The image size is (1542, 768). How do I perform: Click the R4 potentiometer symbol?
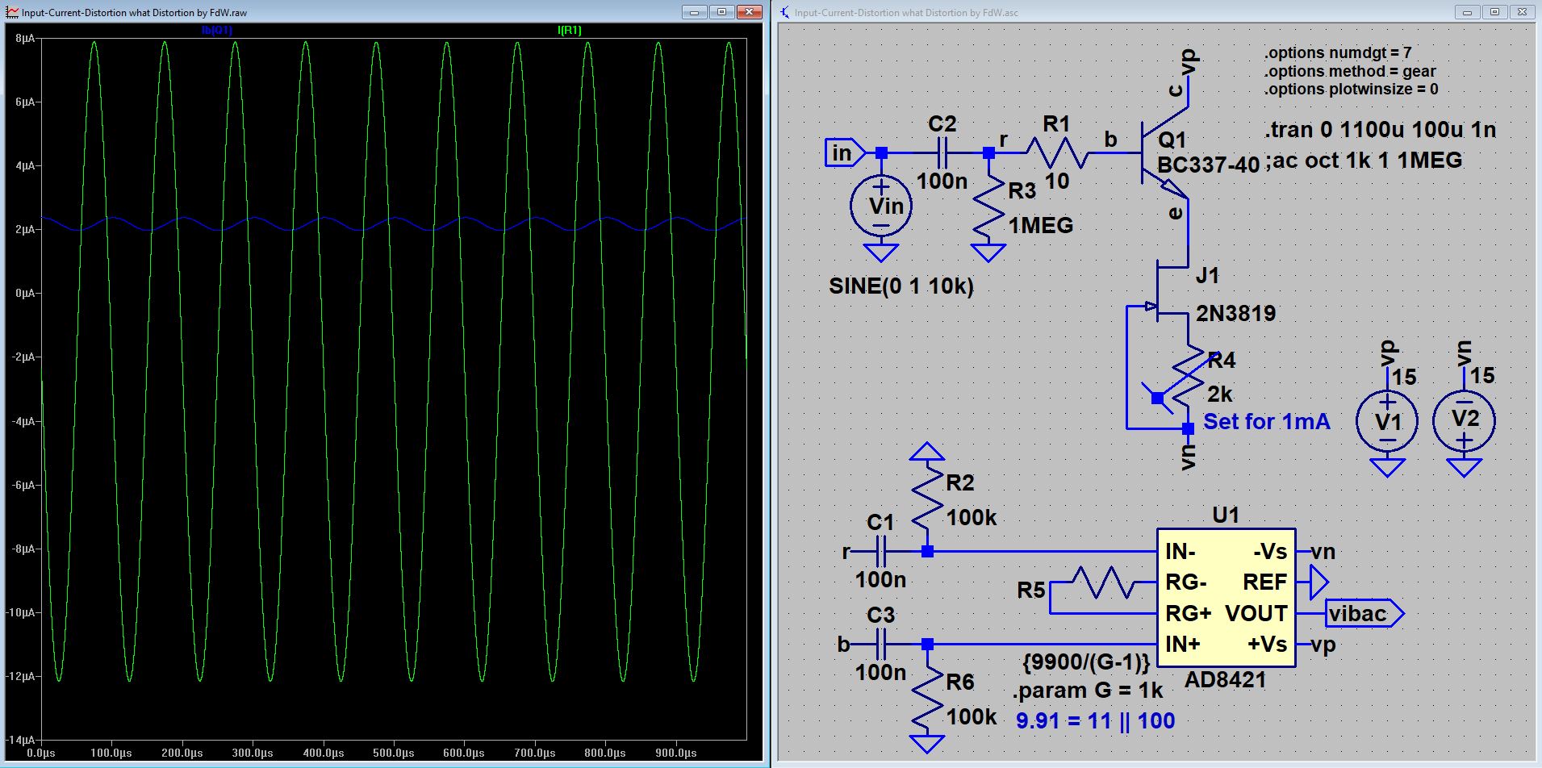click(x=1188, y=375)
